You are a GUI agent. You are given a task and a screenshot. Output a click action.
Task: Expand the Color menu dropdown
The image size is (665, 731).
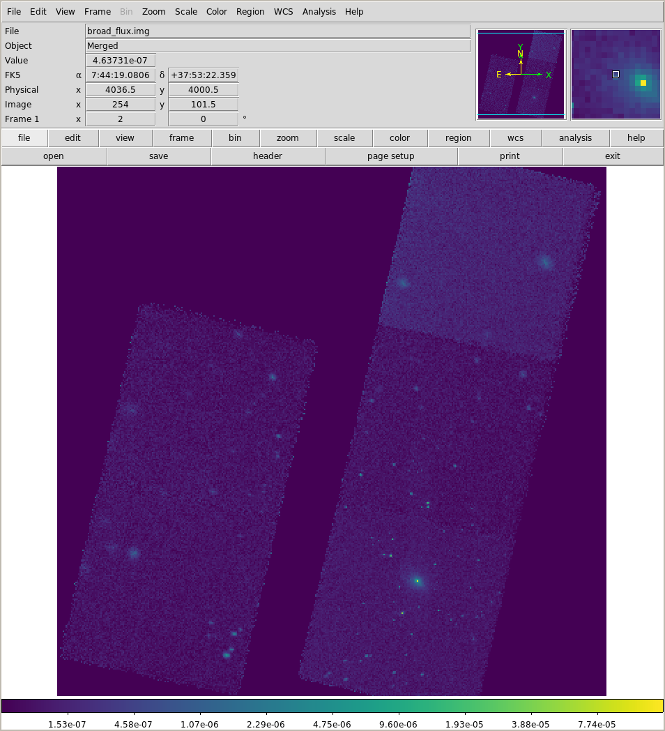(216, 12)
